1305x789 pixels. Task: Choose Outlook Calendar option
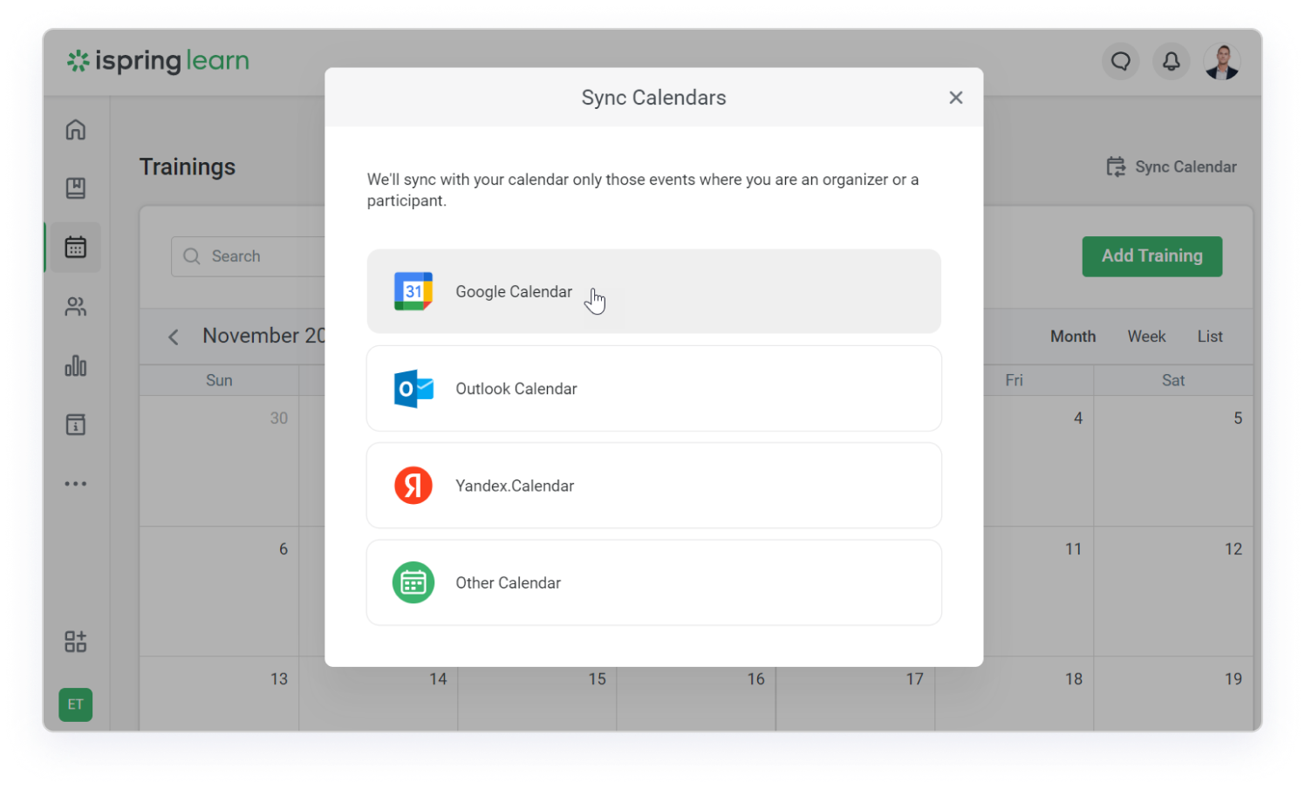click(x=654, y=389)
